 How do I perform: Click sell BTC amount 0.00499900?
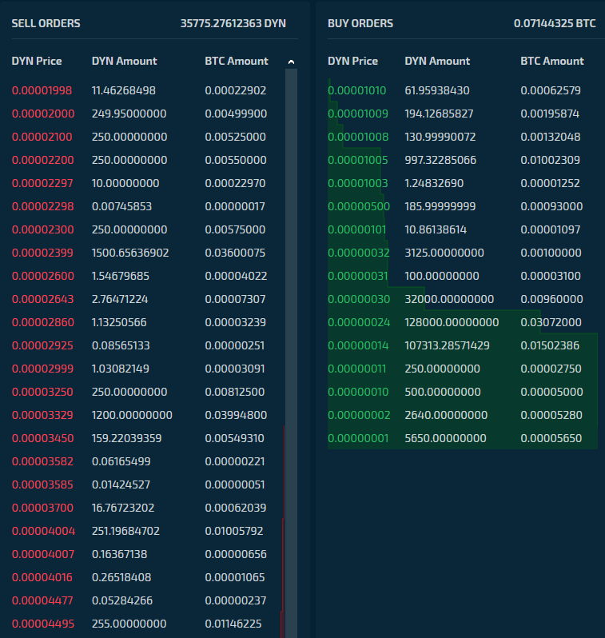pyautogui.click(x=236, y=114)
